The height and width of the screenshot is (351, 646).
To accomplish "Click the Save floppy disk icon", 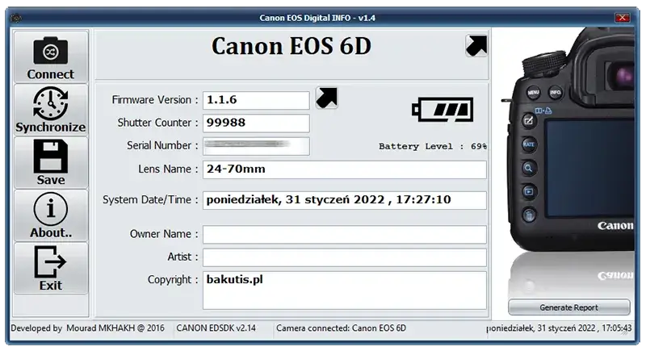I will tap(50, 157).
